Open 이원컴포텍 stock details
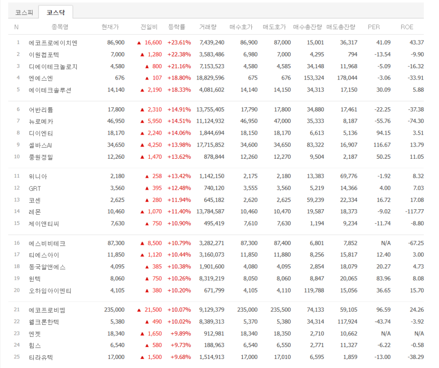The height and width of the screenshot is (368, 439). (x=44, y=55)
